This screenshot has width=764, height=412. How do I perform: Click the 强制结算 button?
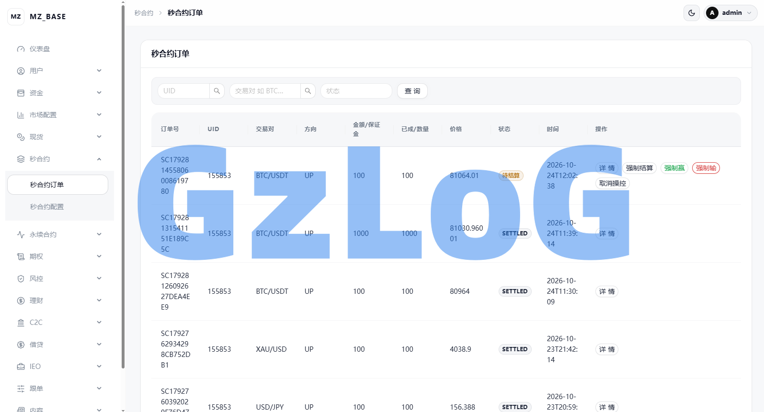[639, 168]
